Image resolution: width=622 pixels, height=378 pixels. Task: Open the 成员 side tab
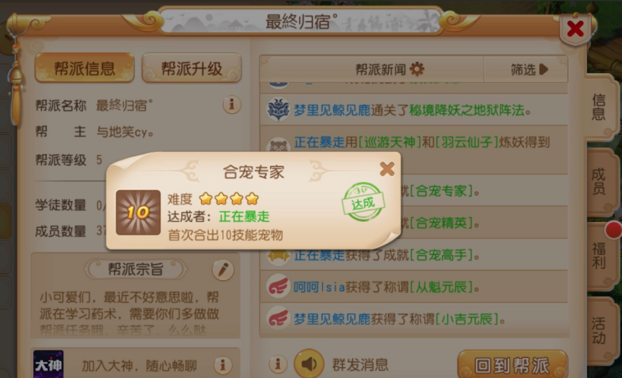click(600, 181)
